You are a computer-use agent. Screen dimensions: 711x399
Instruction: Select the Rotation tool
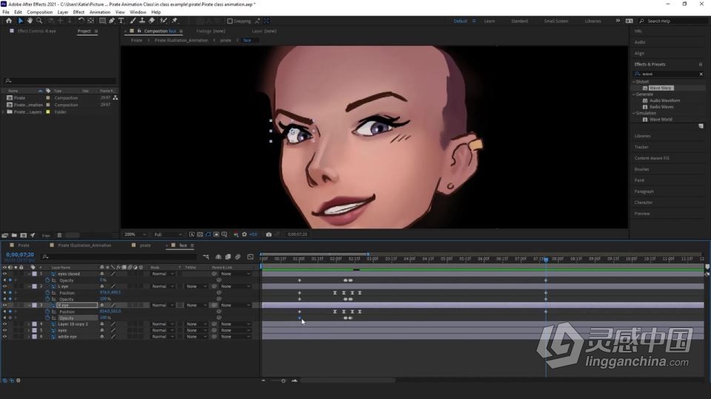click(81, 21)
